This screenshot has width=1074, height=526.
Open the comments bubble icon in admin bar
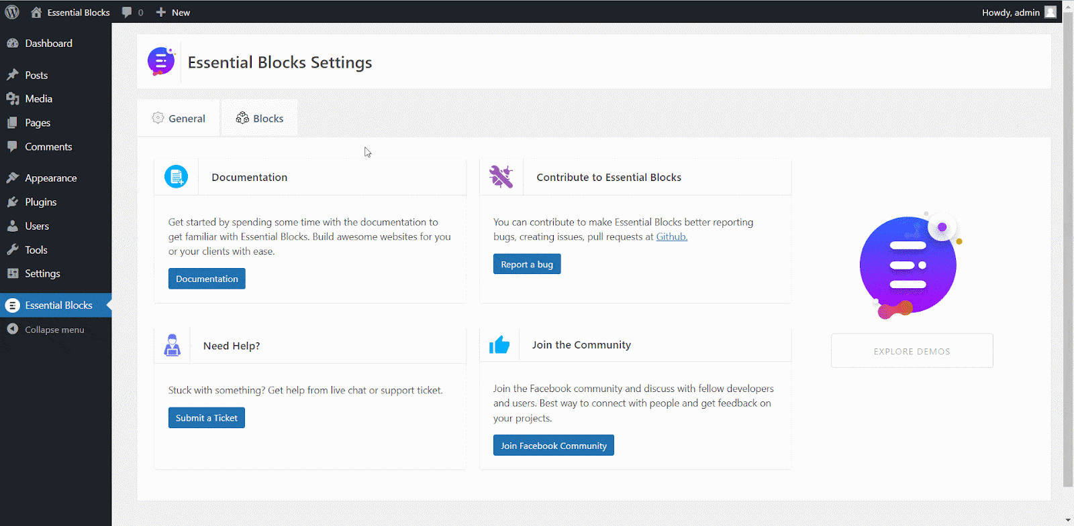127,12
